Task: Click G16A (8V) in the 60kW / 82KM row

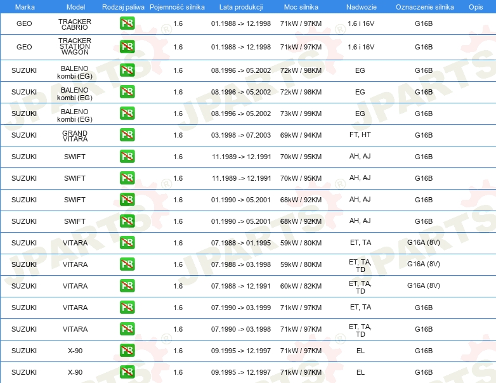Action: [x=424, y=285]
